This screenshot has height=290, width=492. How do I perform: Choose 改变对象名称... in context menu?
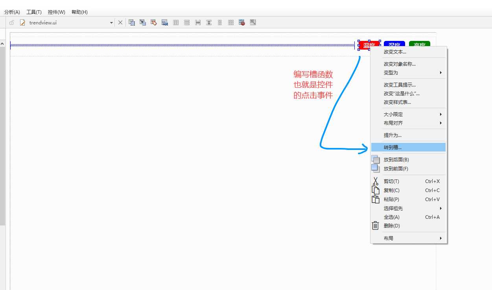[x=409, y=64]
